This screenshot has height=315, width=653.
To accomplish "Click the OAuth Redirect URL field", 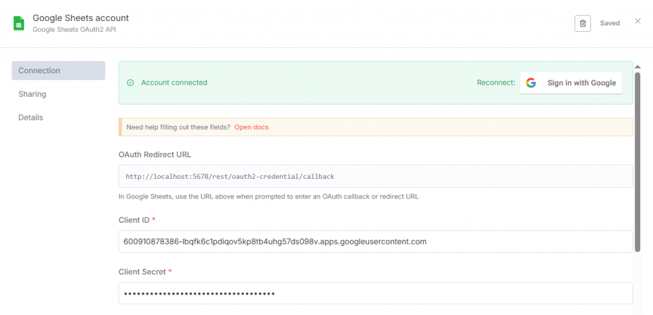I will (376, 176).
